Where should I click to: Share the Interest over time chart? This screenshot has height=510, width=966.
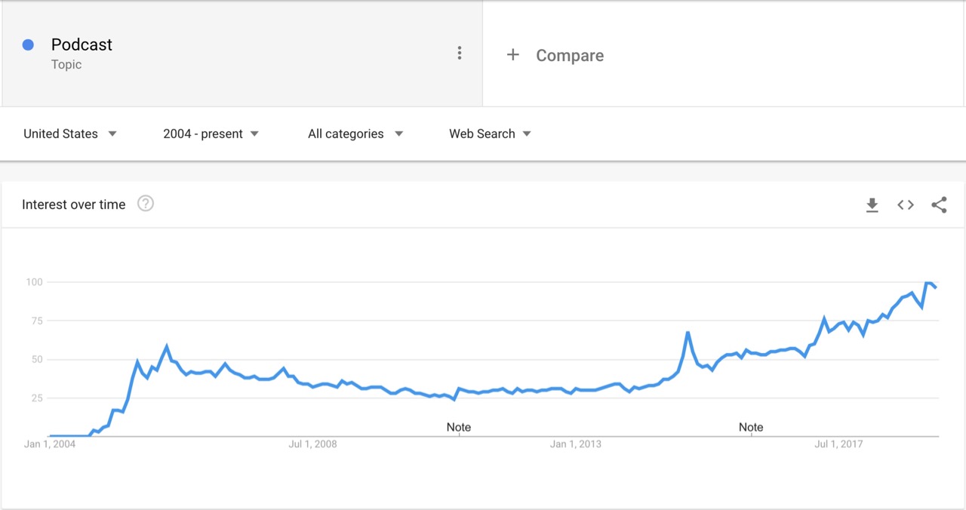click(x=939, y=204)
